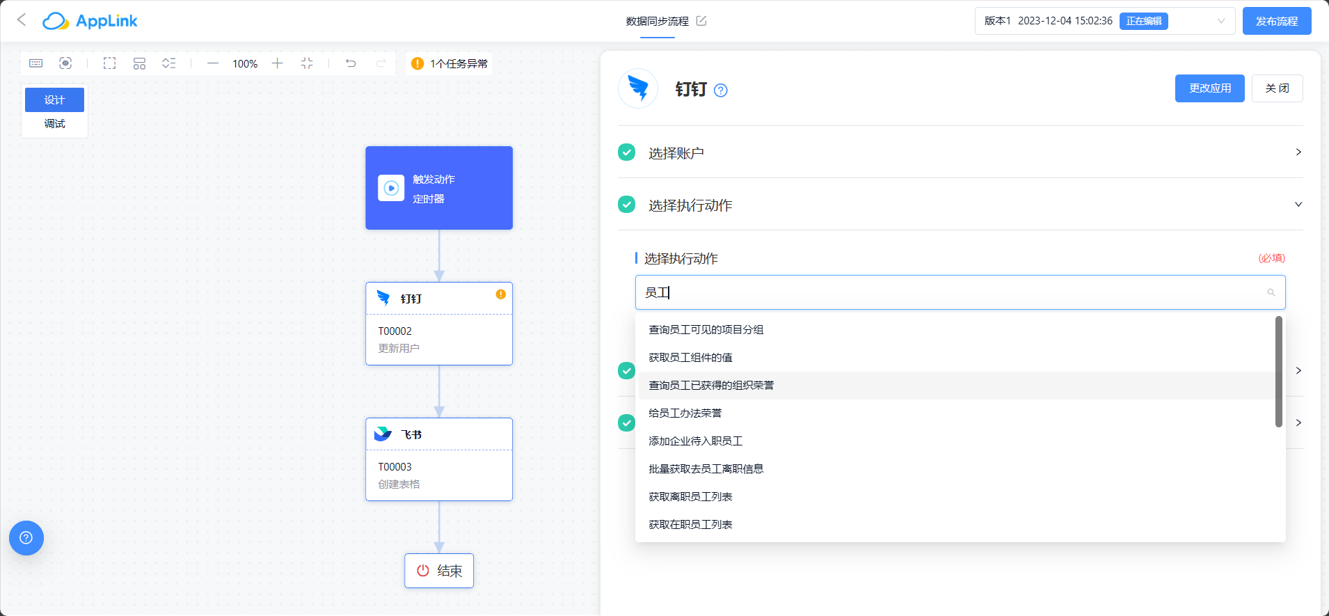Open the floating help button

pyautogui.click(x=26, y=538)
